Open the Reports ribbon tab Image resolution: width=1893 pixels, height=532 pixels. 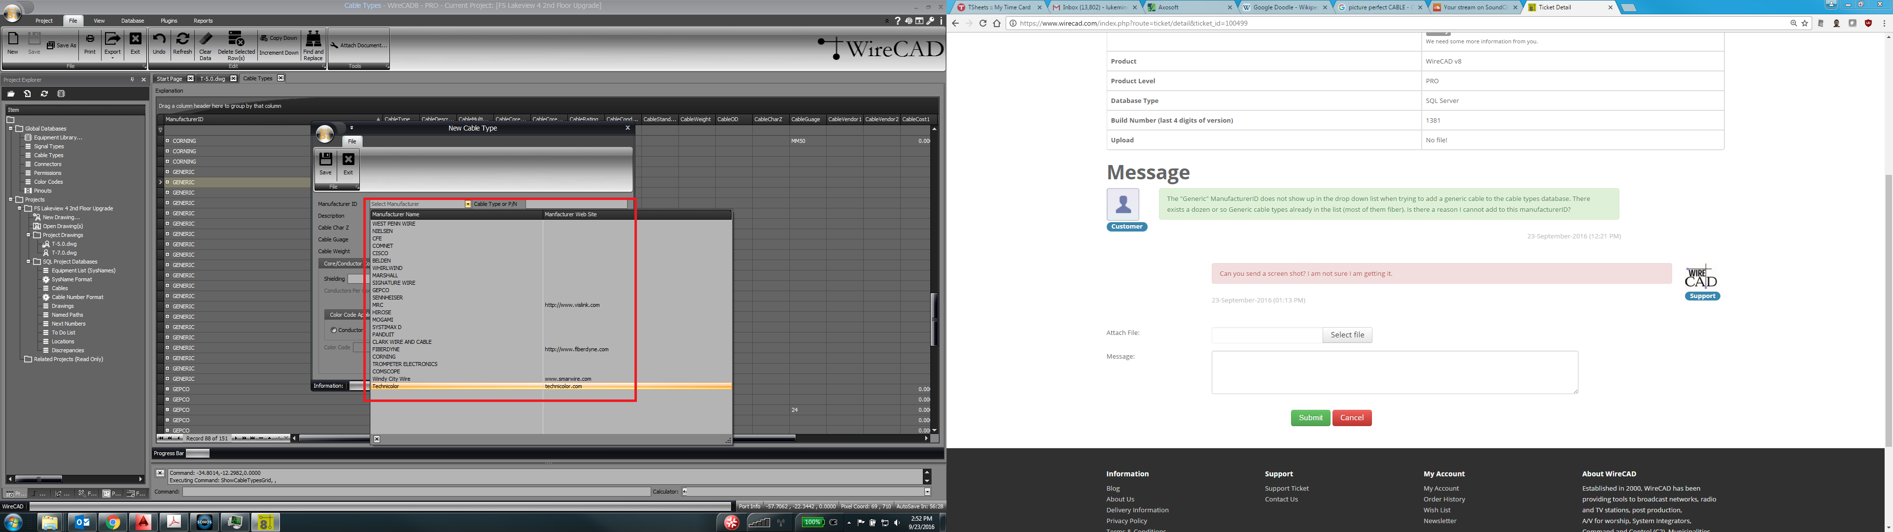coord(204,21)
